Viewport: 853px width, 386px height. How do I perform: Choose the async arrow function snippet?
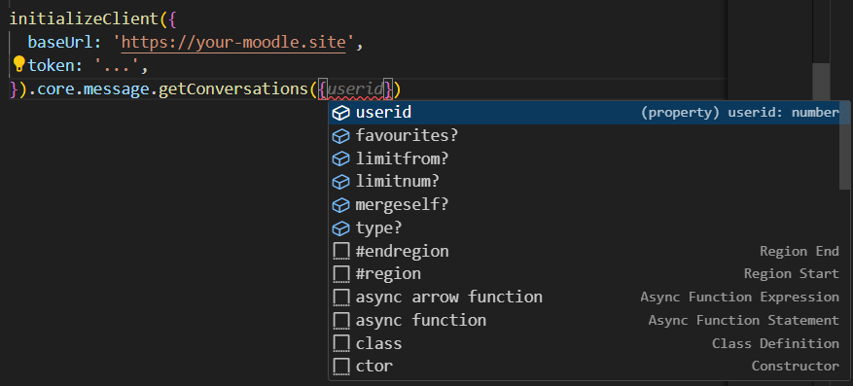[x=585, y=298]
